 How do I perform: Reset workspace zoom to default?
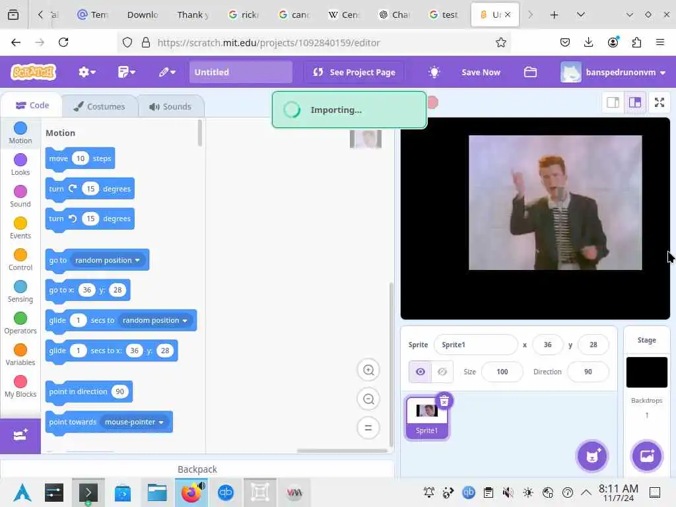click(368, 428)
